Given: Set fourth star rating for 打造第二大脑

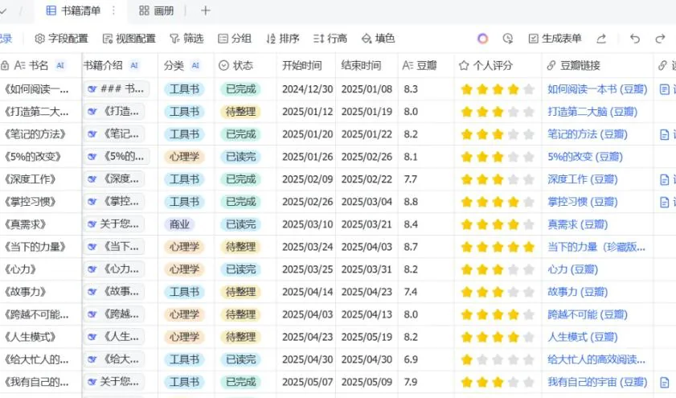Looking at the screenshot, I should (513, 112).
